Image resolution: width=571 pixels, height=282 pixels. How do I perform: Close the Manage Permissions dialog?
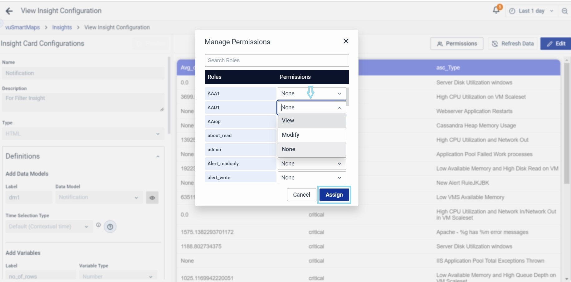point(346,41)
